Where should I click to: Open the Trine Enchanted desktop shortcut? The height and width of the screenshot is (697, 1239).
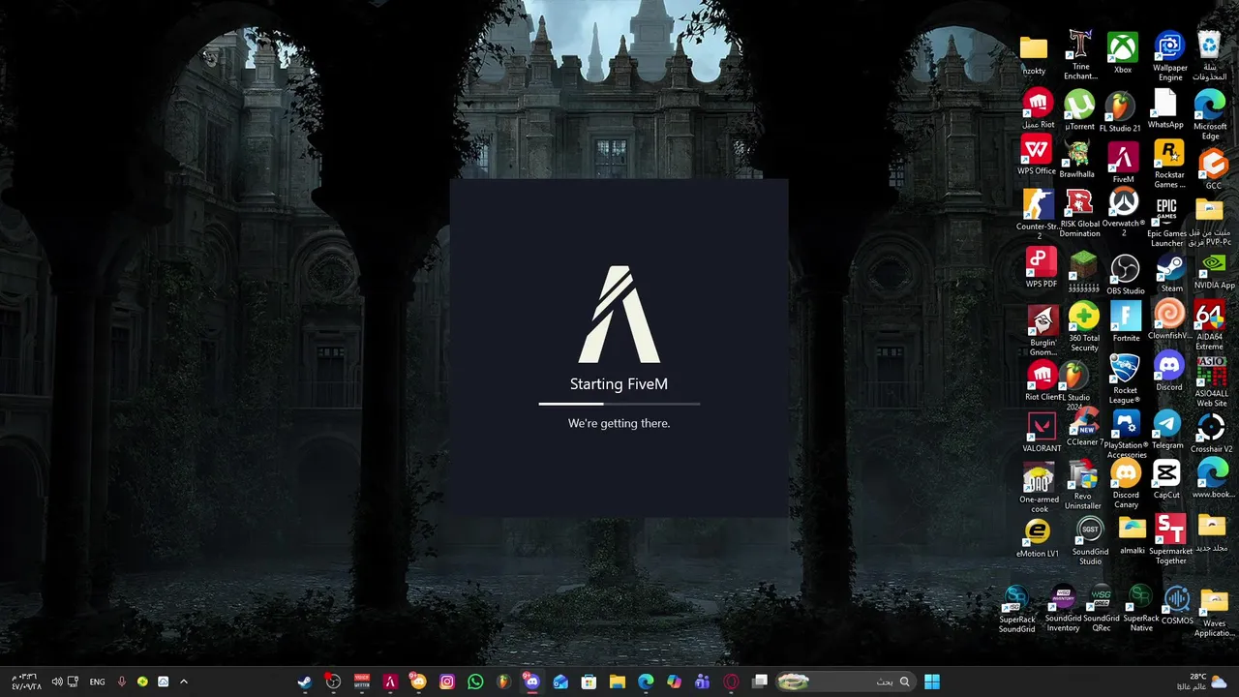click(1080, 55)
